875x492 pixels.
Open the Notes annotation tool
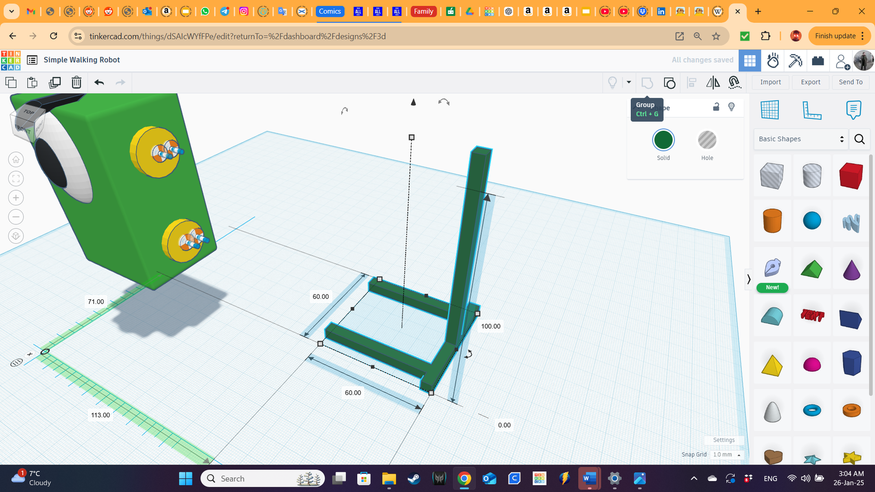point(853,110)
